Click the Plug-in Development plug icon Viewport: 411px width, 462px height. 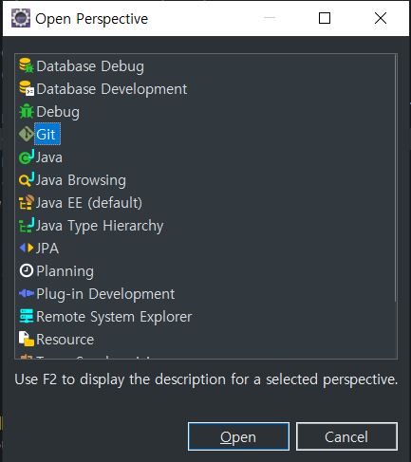tap(27, 293)
